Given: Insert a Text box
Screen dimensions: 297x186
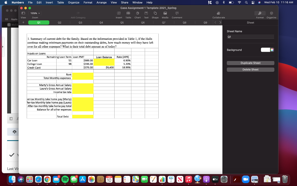Looking at the screenshot, I should click(x=146, y=13).
